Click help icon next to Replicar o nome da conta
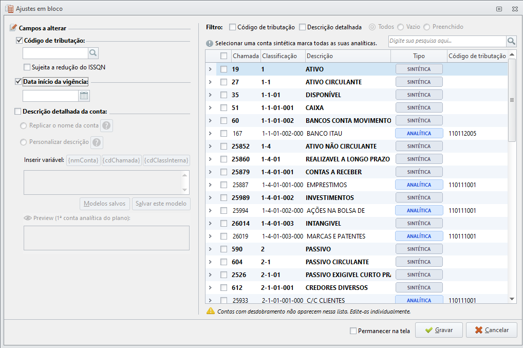523x348 pixels. (x=106, y=126)
